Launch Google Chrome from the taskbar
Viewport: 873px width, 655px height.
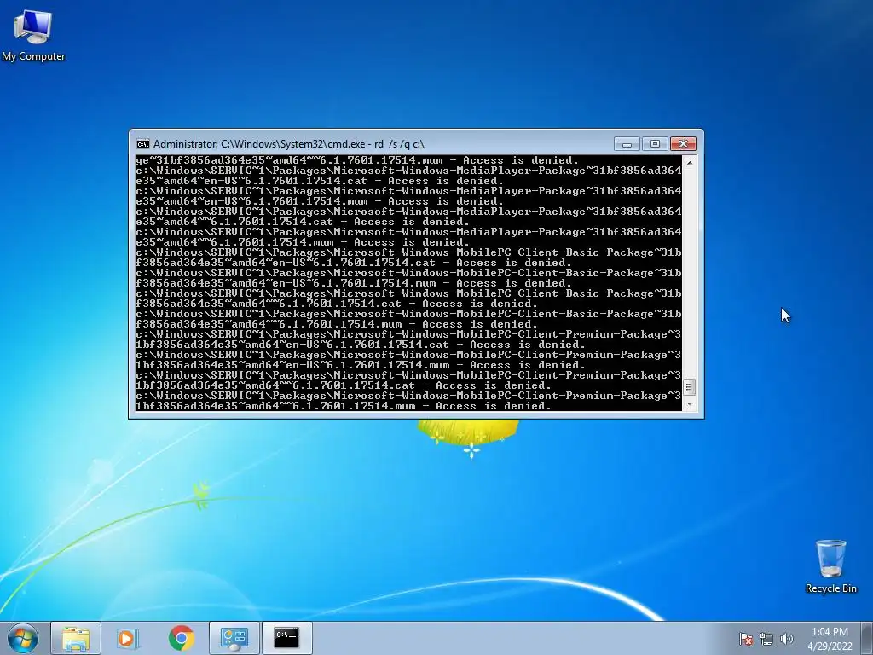(x=182, y=638)
